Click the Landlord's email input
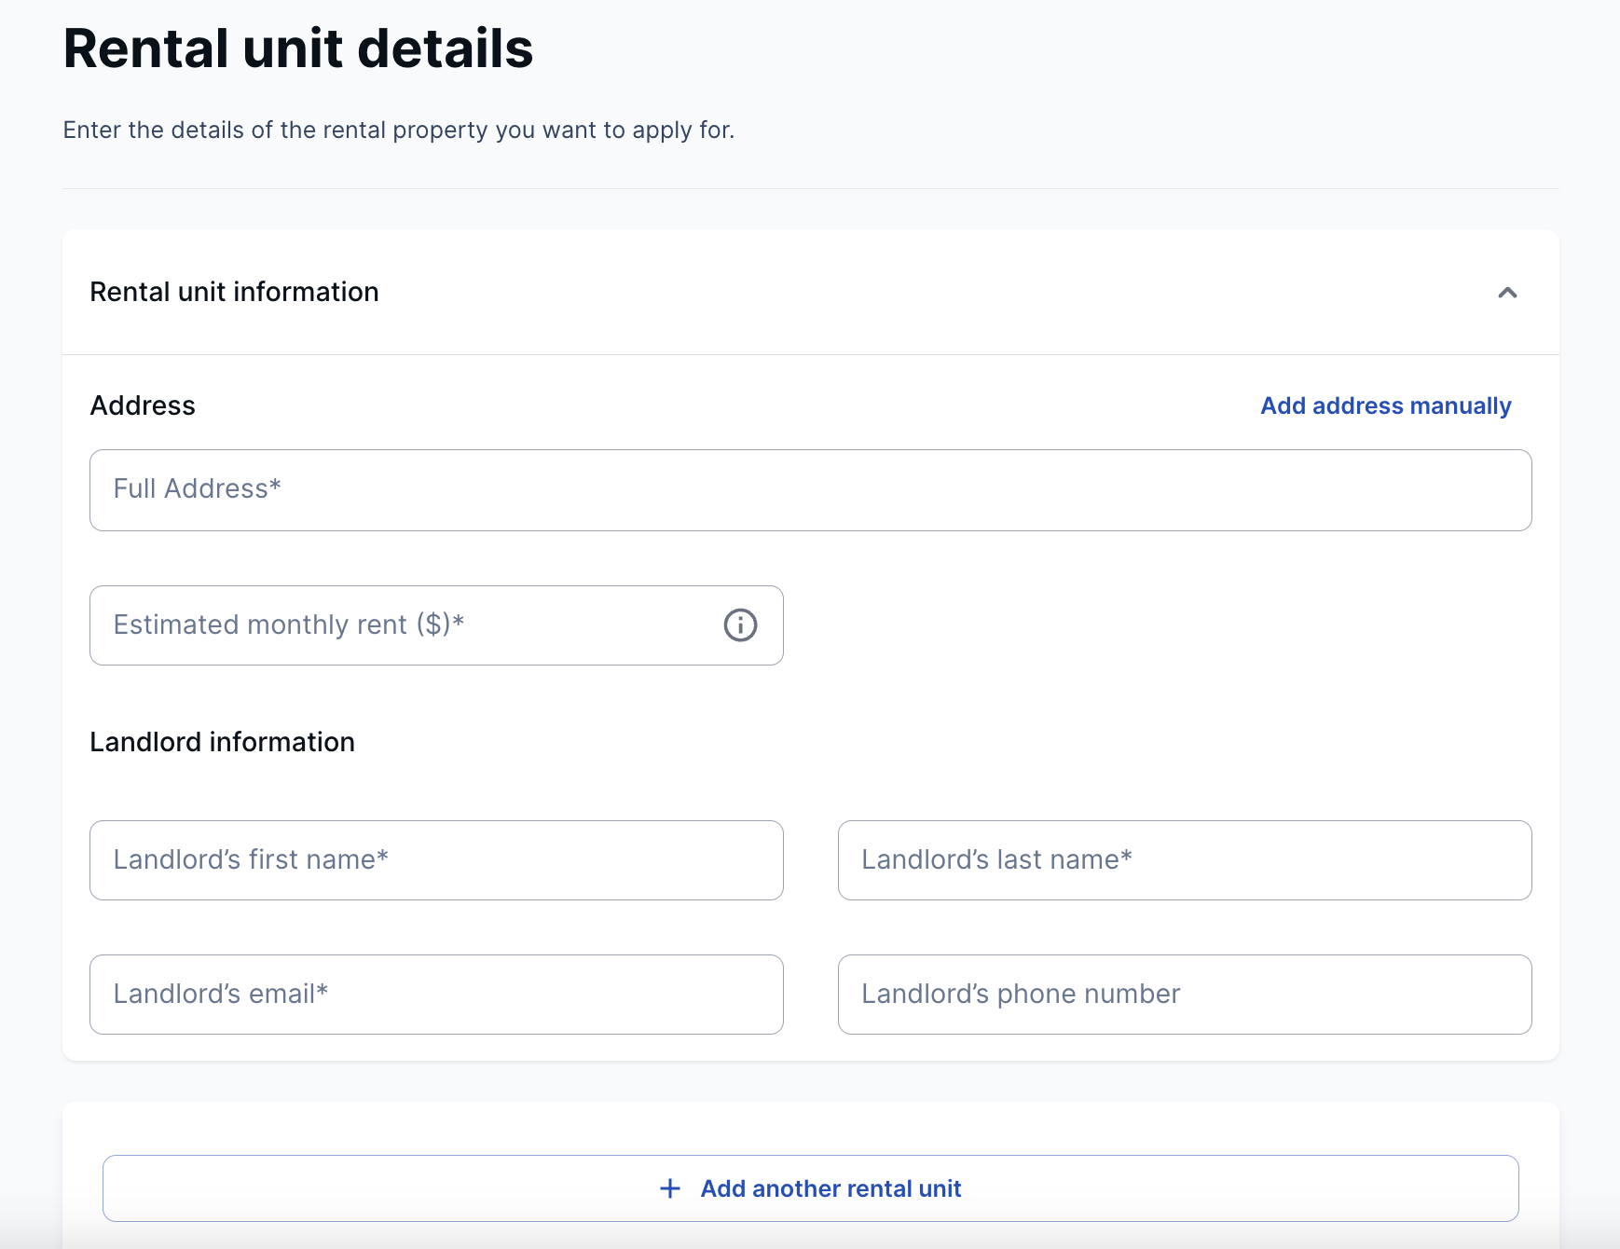 point(436,995)
